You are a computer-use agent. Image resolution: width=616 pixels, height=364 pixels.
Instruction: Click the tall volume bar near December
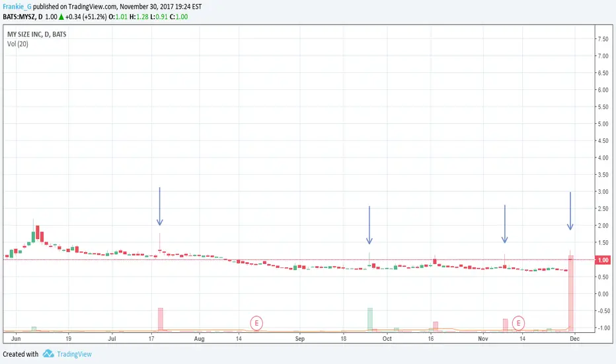(570, 293)
